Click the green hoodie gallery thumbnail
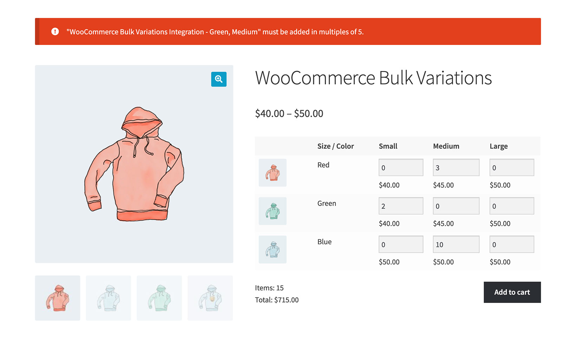 pyautogui.click(x=159, y=298)
